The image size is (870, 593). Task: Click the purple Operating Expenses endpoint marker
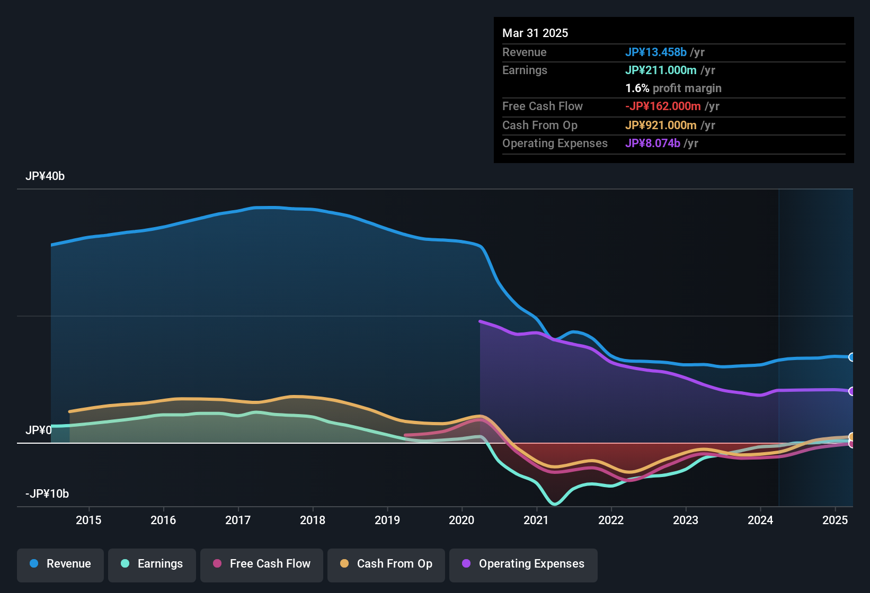click(x=851, y=391)
